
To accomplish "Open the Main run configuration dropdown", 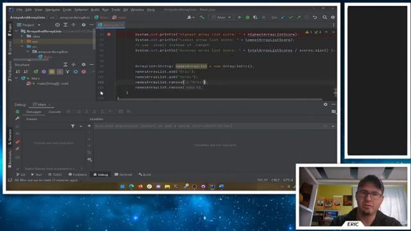I will tap(221, 17).
